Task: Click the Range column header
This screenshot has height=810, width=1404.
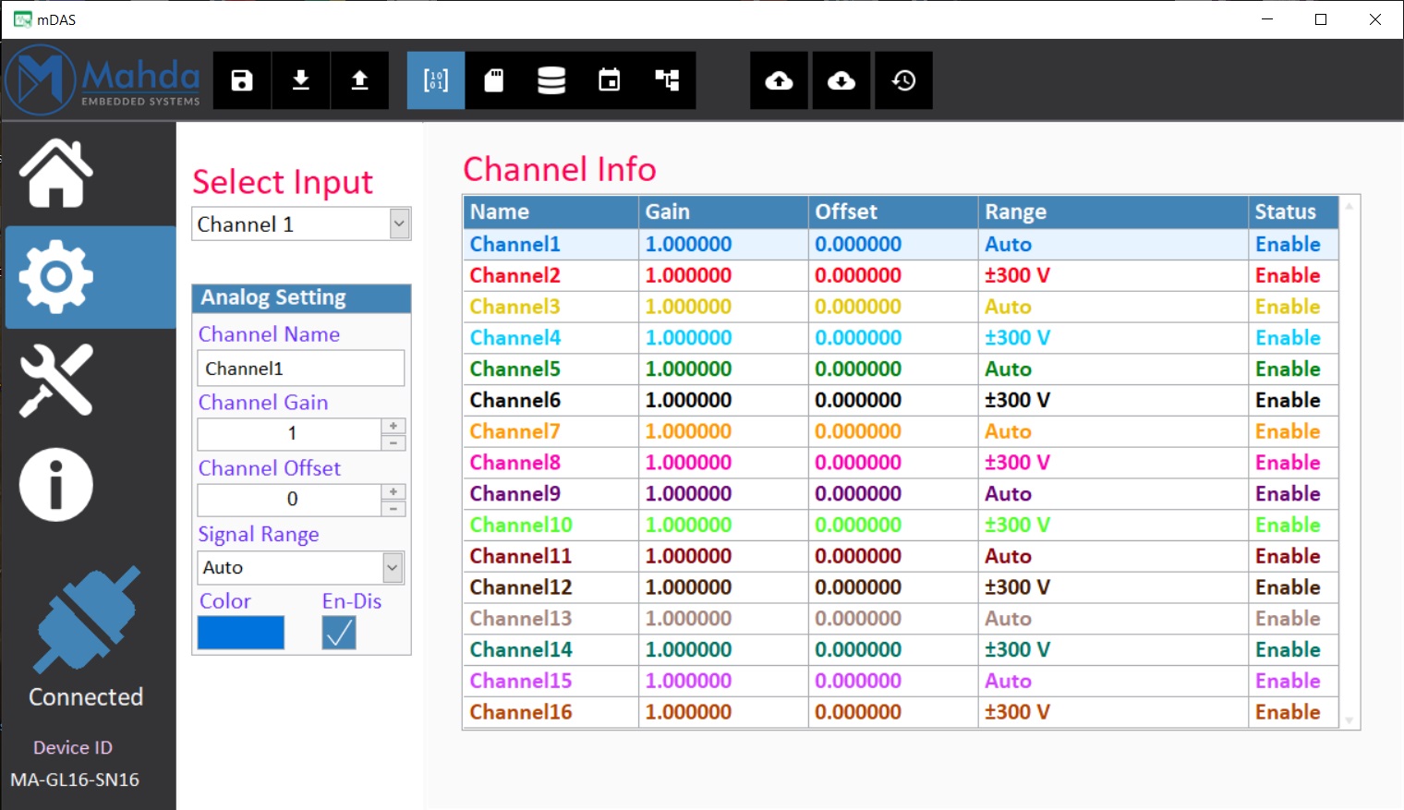Action: click(1113, 212)
